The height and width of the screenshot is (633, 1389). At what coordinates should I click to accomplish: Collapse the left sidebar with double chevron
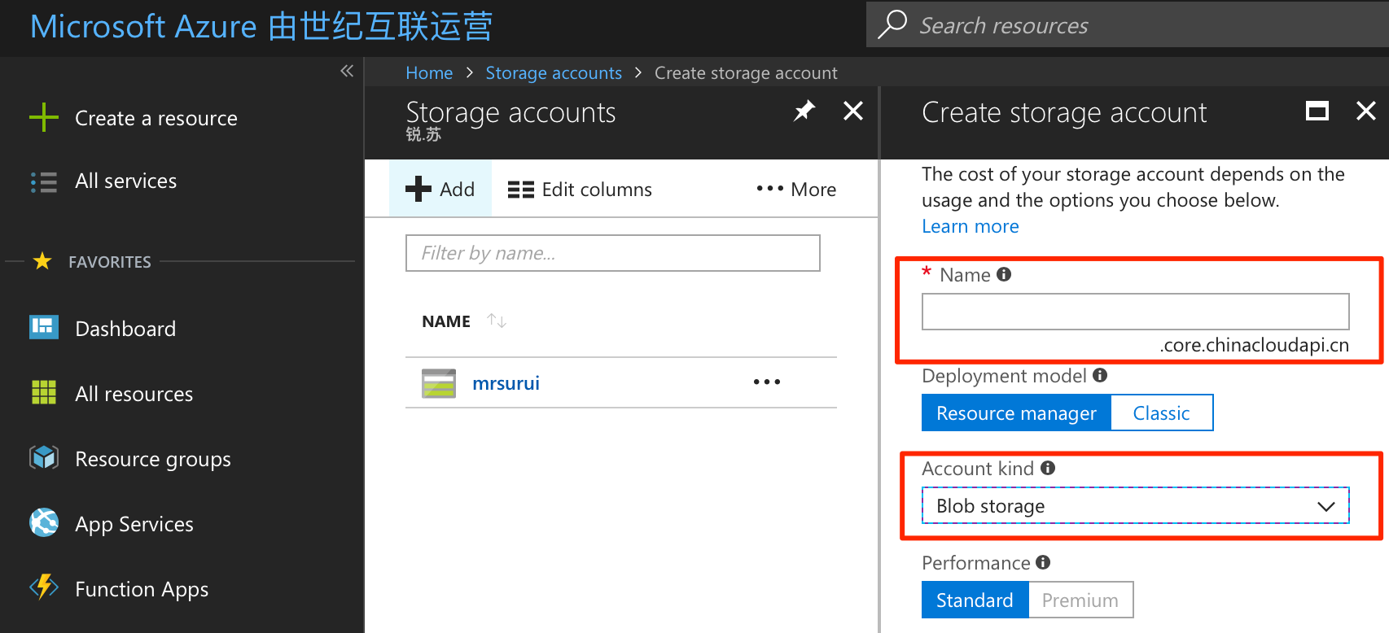[347, 72]
